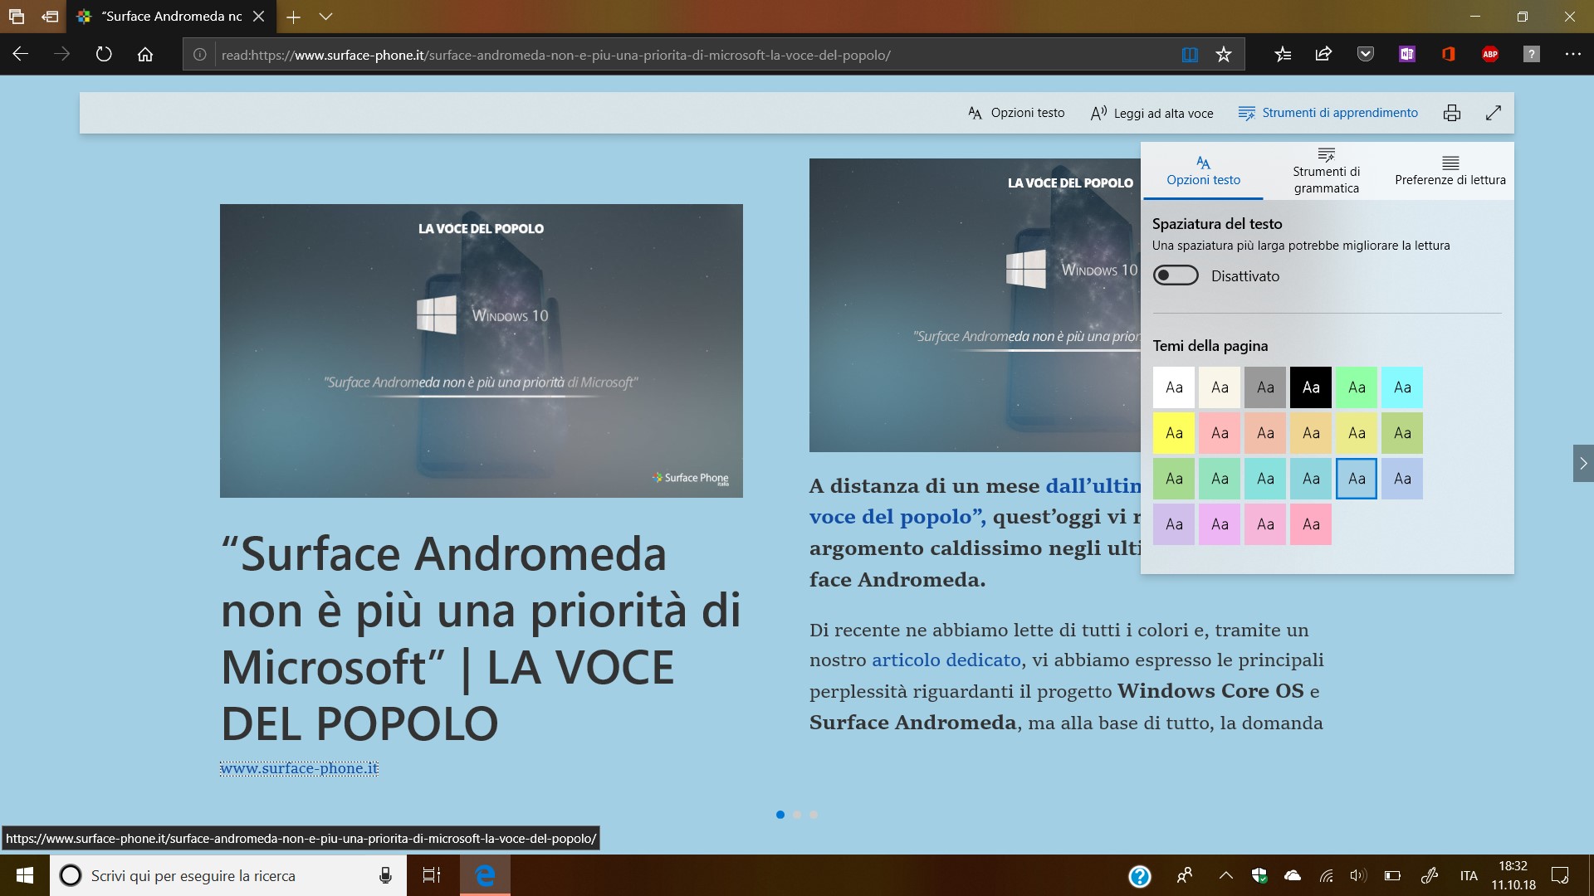Open the Office extension icon

[x=1448, y=54]
